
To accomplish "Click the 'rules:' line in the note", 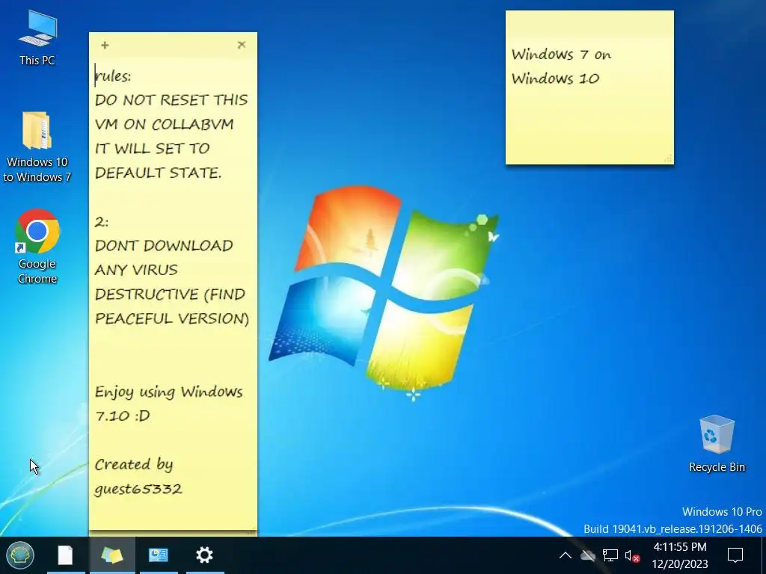I will (x=113, y=76).
